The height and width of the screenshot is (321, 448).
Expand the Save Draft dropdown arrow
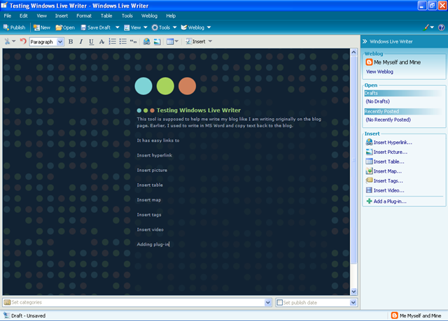[117, 27]
